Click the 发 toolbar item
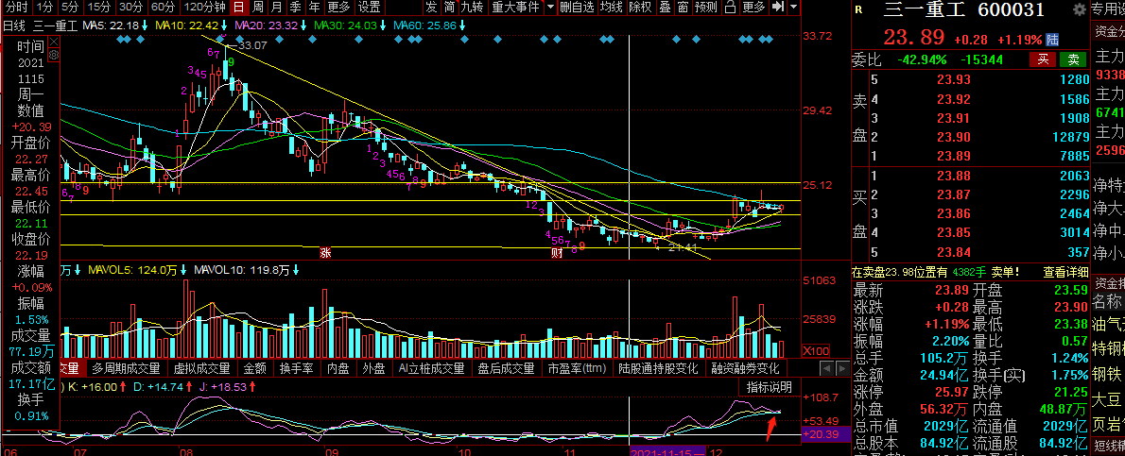The height and width of the screenshot is (456, 1125). coord(430,8)
